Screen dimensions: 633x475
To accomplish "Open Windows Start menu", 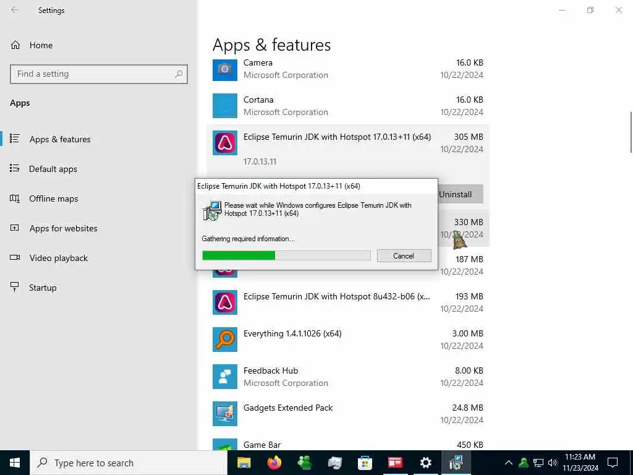I will coord(15,463).
